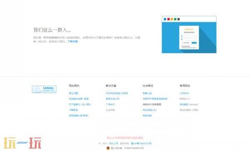
Task: Open the CDN网站加速+云存储 link
Action: (117, 93)
